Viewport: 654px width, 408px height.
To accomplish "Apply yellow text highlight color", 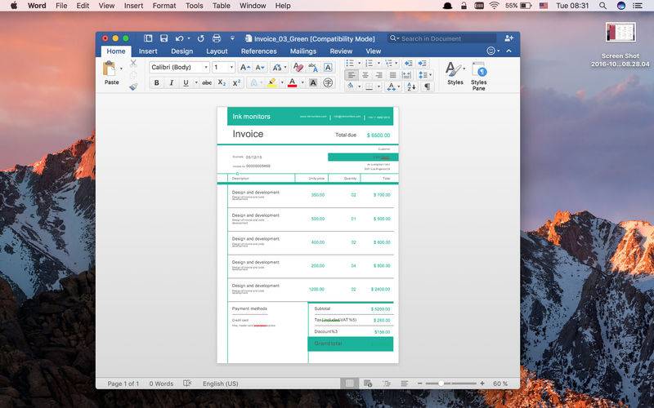I will point(272,83).
